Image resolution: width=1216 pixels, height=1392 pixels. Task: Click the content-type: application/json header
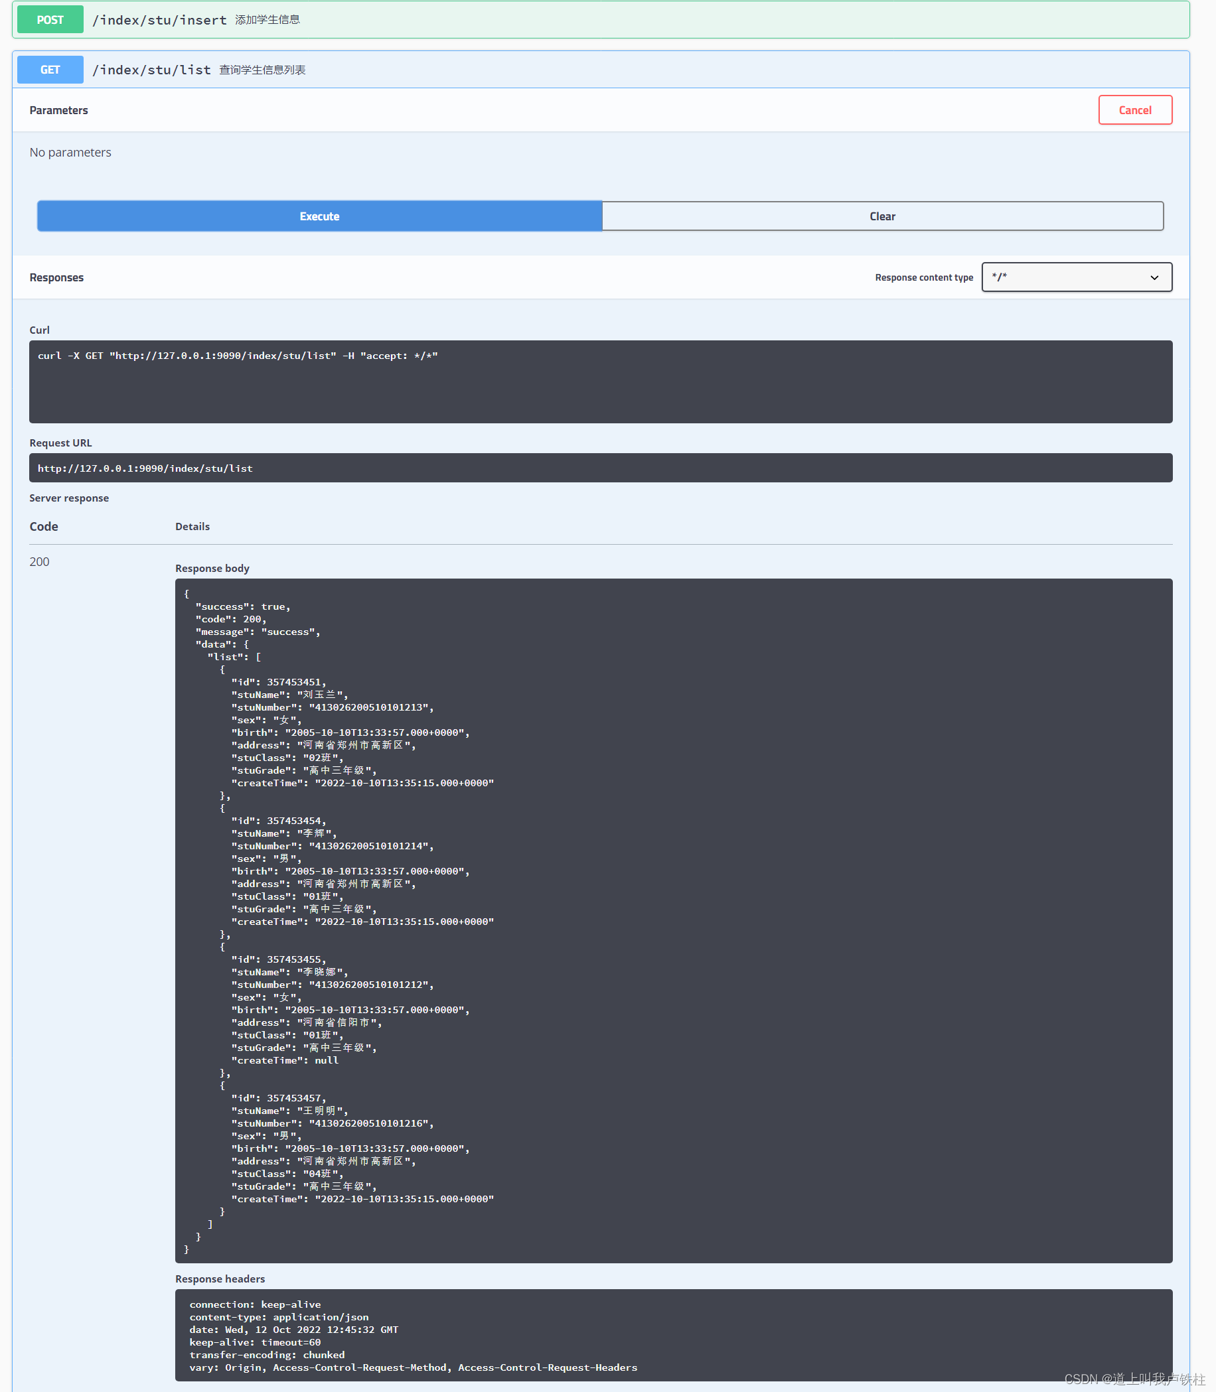point(279,1317)
